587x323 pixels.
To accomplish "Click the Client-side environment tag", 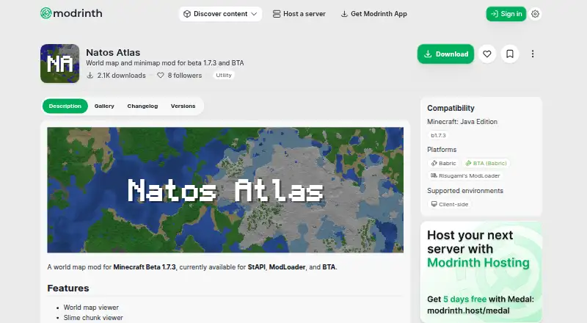I will [x=450, y=204].
